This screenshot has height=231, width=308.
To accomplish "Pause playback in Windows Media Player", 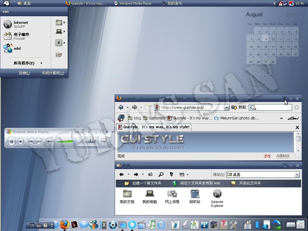I will [11, 141].
